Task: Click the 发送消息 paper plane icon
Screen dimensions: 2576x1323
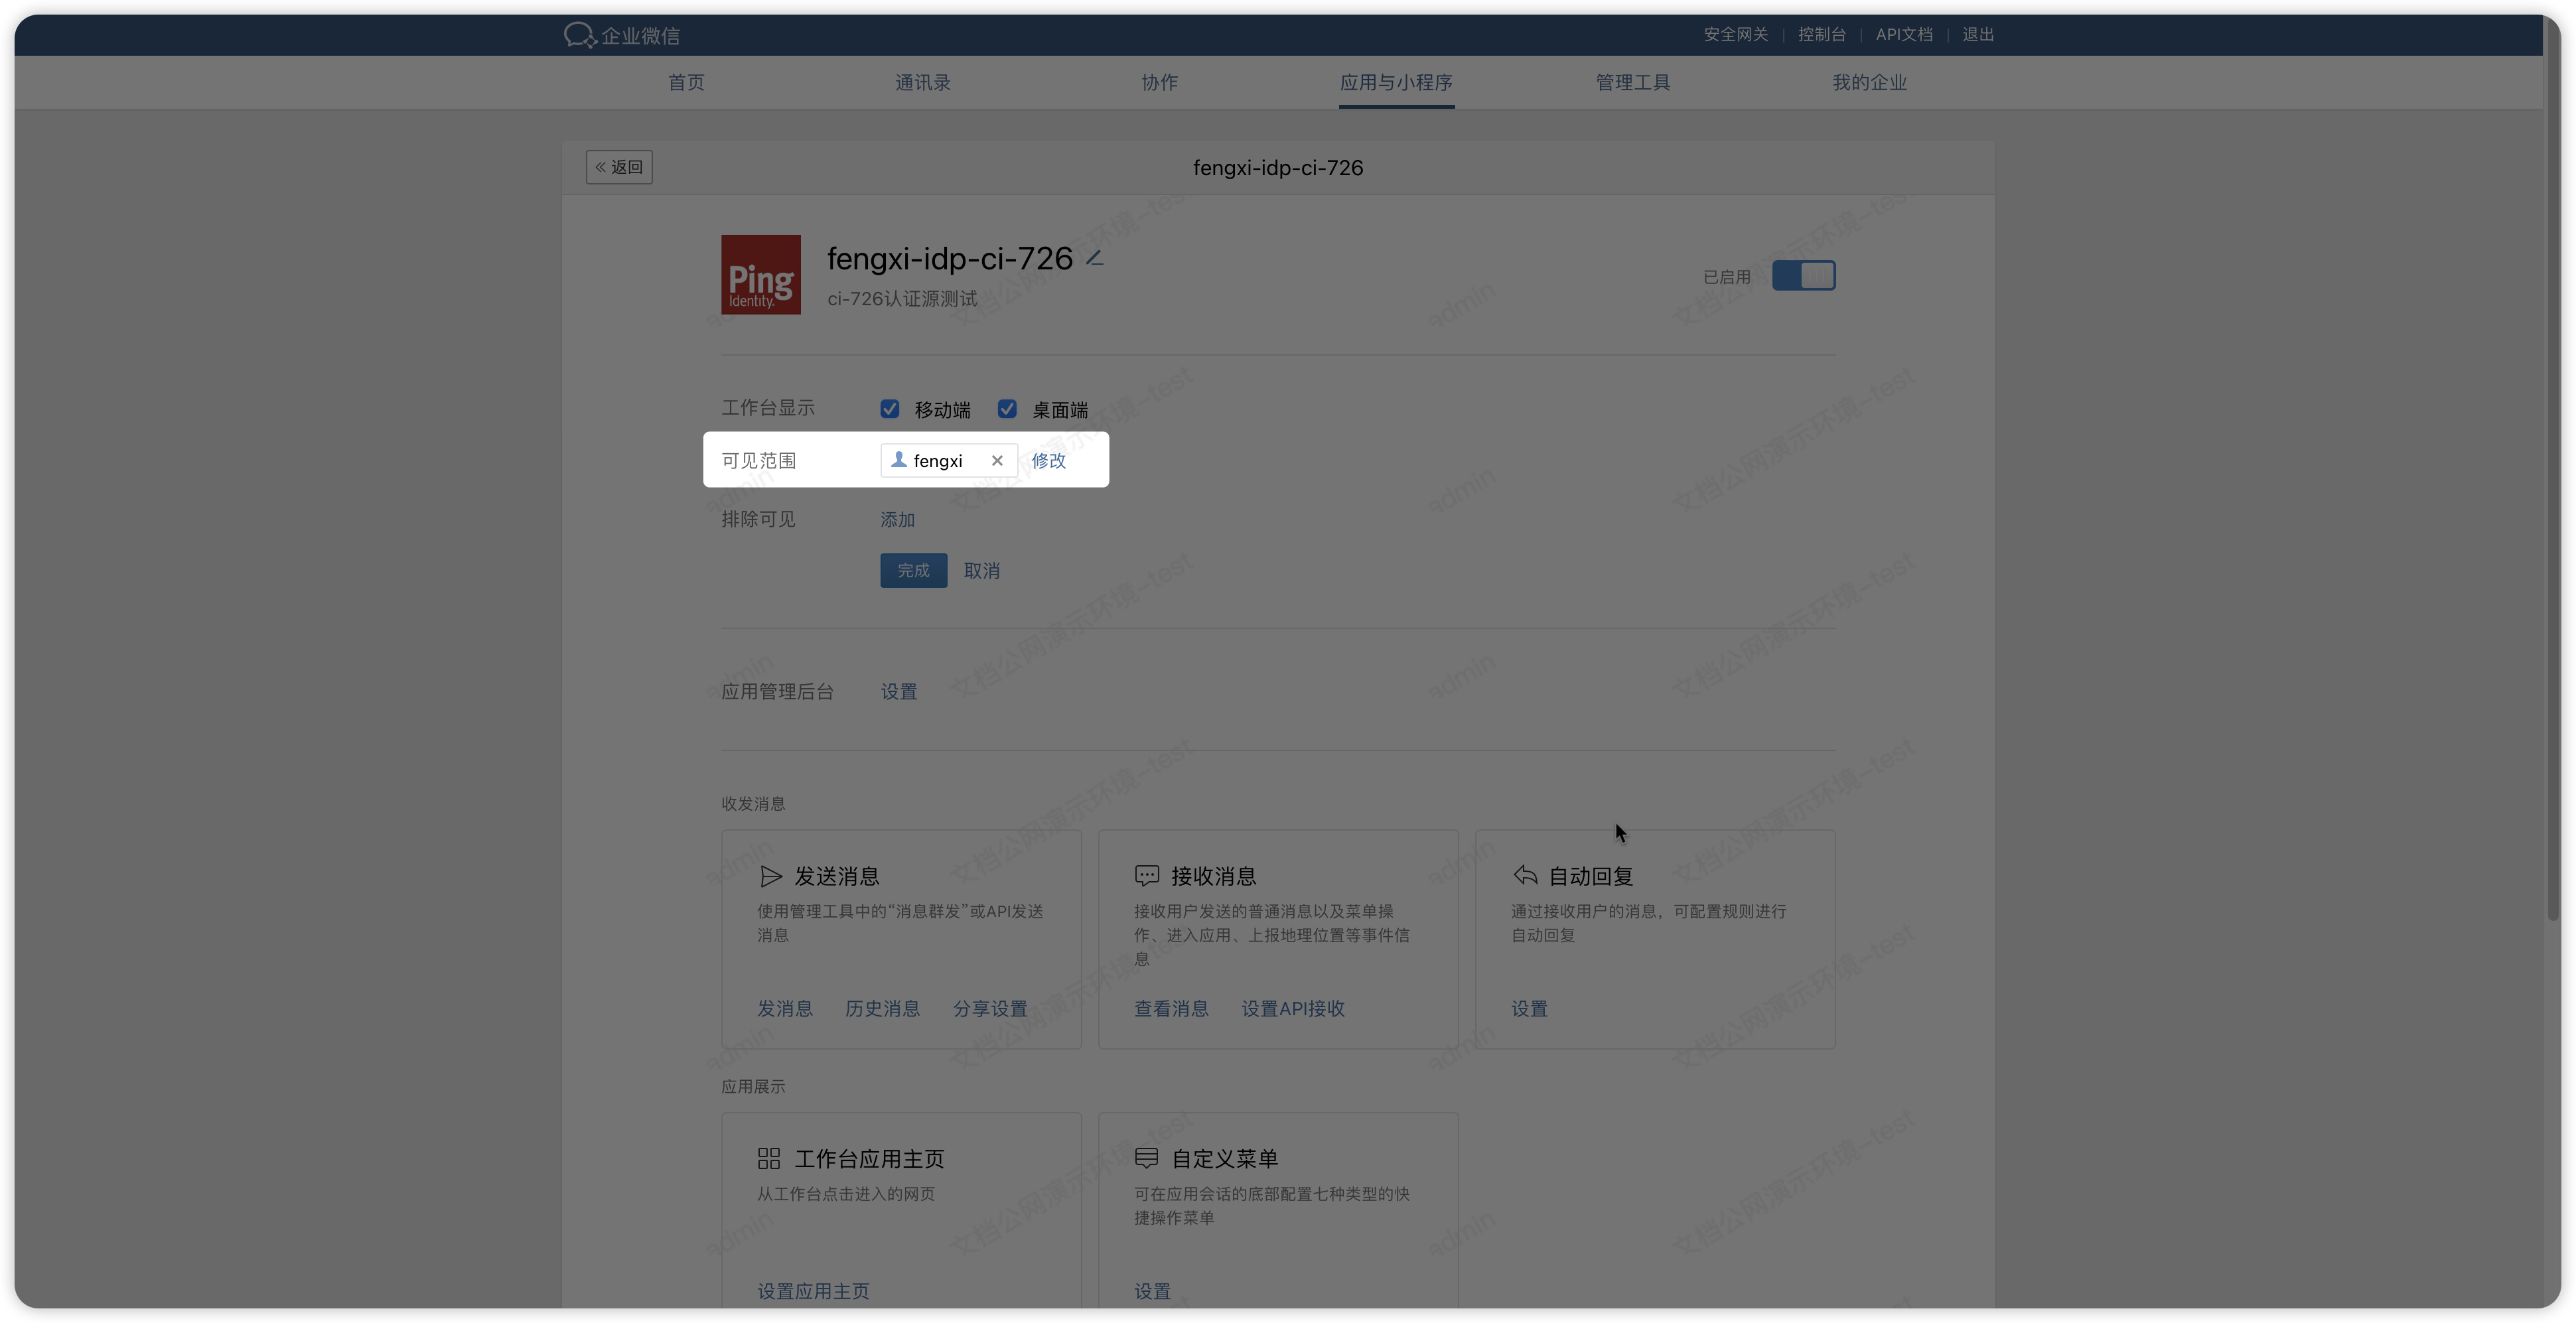Action: click(770, 877)
